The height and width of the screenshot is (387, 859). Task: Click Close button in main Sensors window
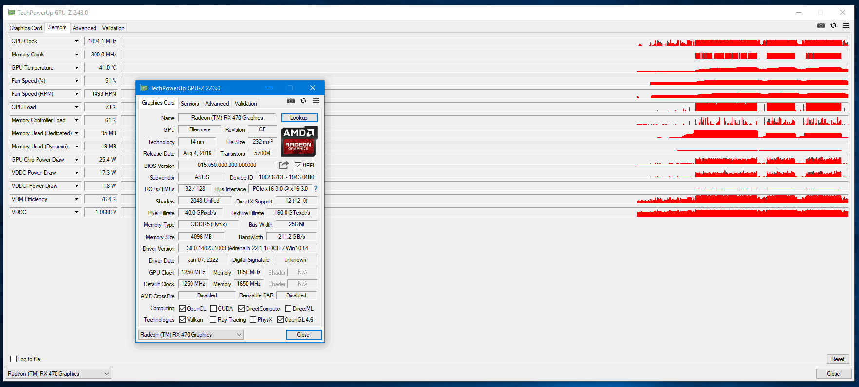(834, 374)
